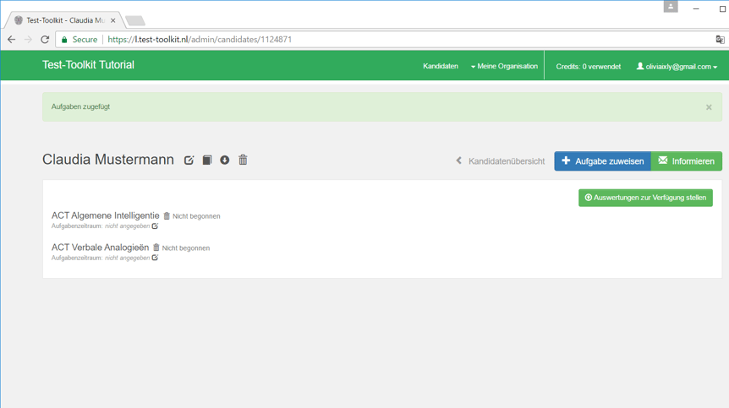Screen dimensions: 729x408
Task: Edit candidate Claudia Mustermann pencil icon
Action: pyautogui.click(x=189, y=160)
